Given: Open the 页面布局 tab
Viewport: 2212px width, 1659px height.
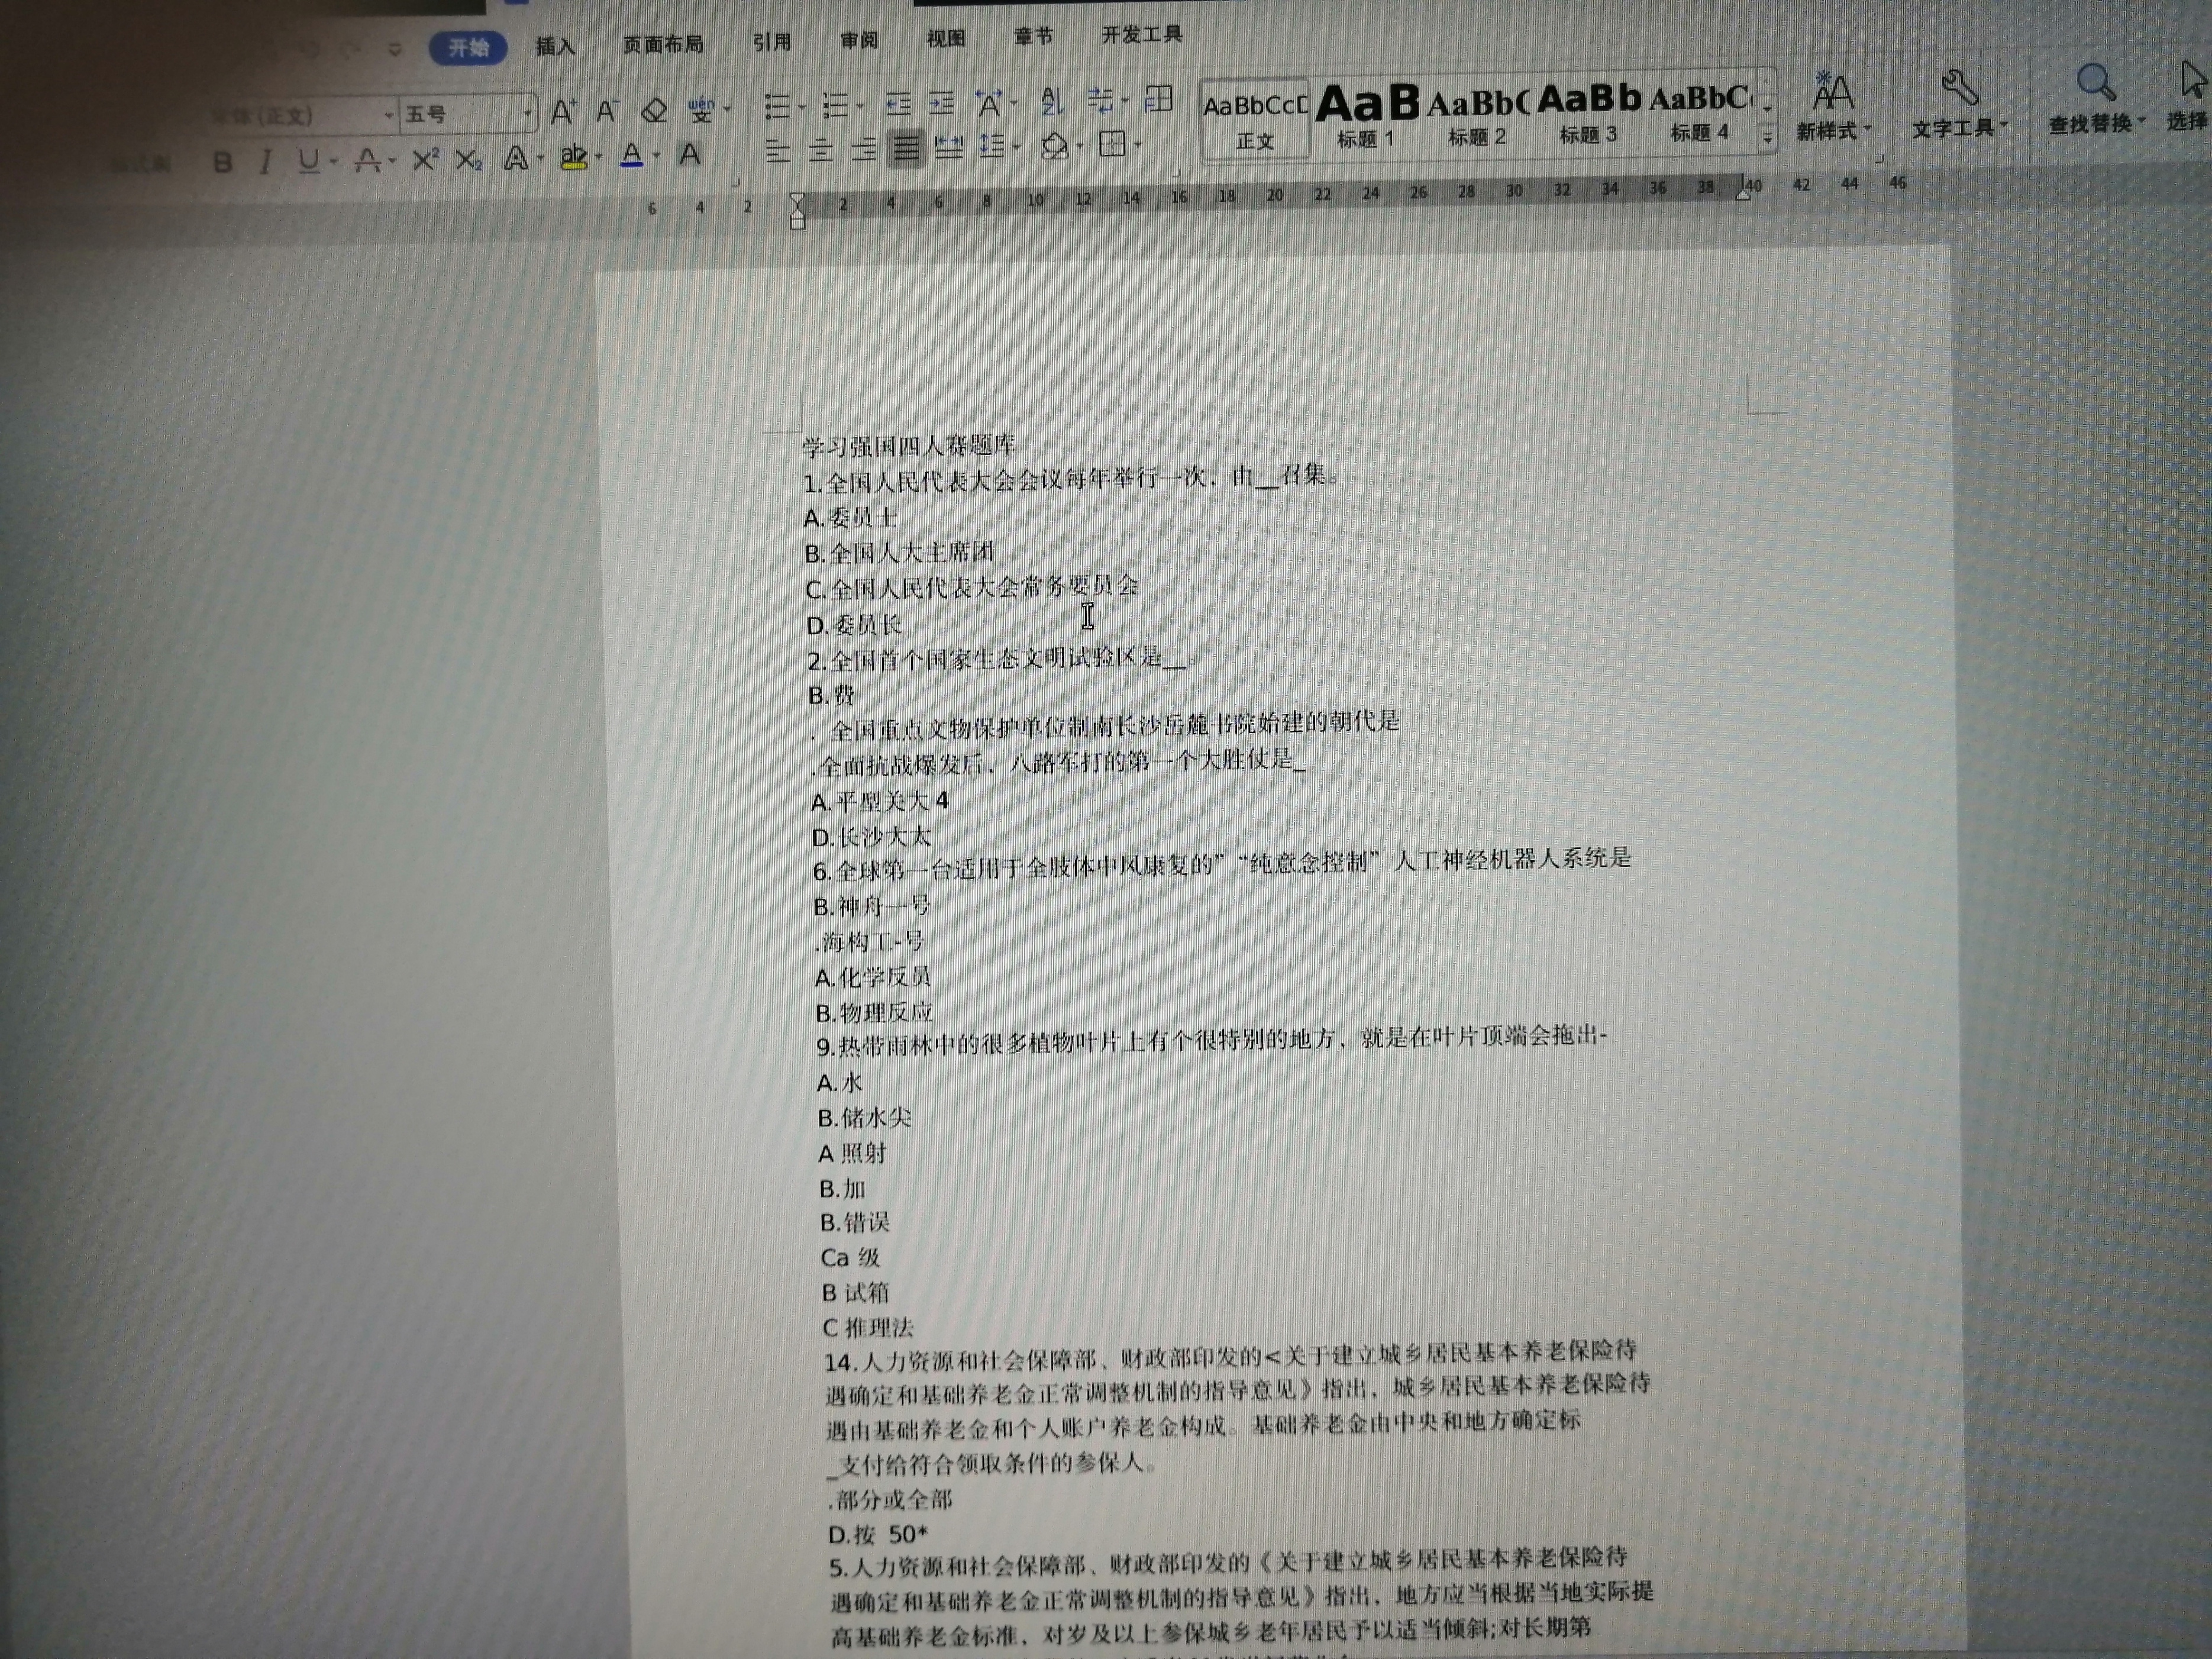Looking at the screenshot, I should (663, 44).
